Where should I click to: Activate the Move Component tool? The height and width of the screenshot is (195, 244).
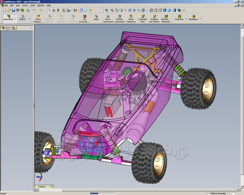108,19
